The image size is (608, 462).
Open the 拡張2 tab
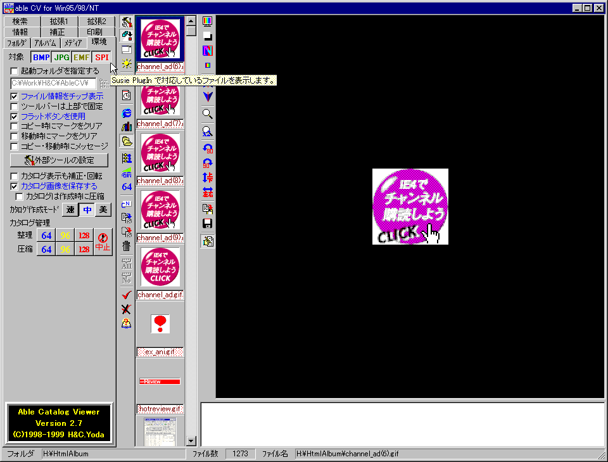[96, 22]
